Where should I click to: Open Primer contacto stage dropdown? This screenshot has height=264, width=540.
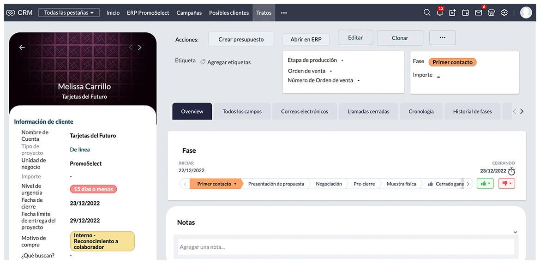(x=235, y=184)
